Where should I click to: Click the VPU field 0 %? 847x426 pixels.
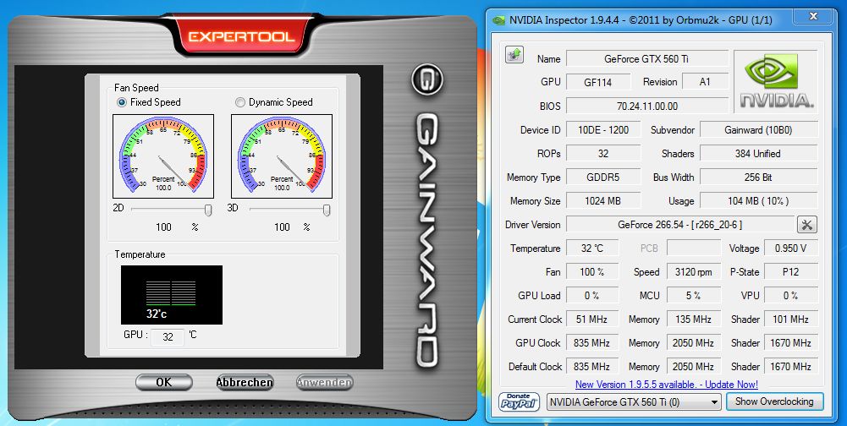(791, 296)
